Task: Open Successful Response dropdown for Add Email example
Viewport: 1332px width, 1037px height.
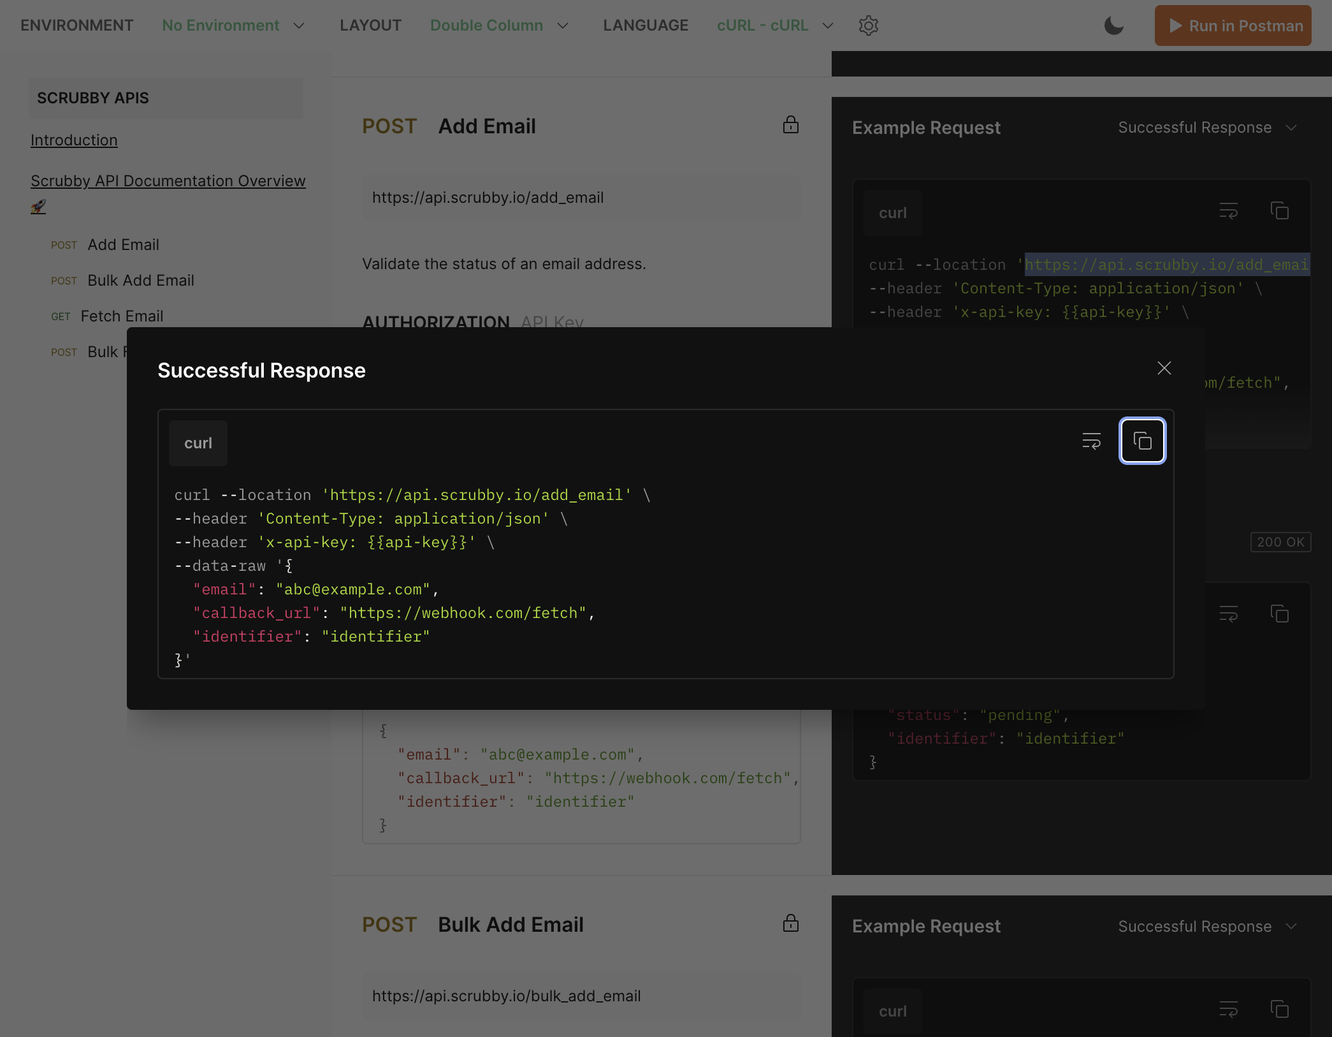Action: click(1208, 128)
